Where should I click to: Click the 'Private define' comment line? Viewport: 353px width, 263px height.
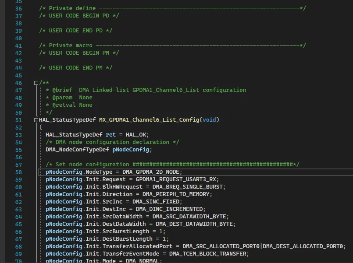click(x=172, y=8)
